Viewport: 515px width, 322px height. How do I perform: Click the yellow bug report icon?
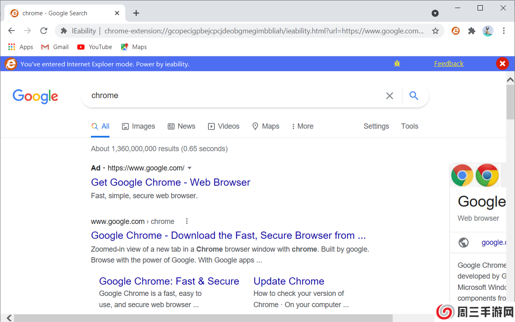[397, 64]
